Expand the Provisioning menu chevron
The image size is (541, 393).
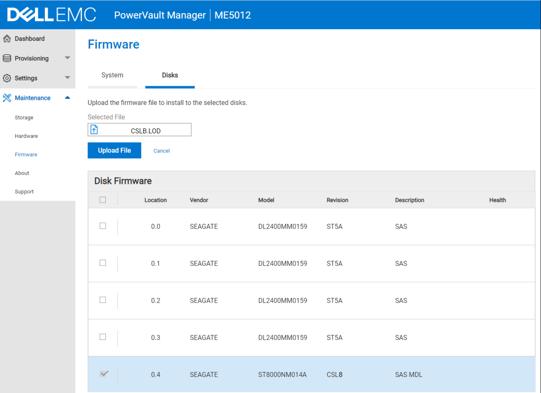tap(67, 58)
